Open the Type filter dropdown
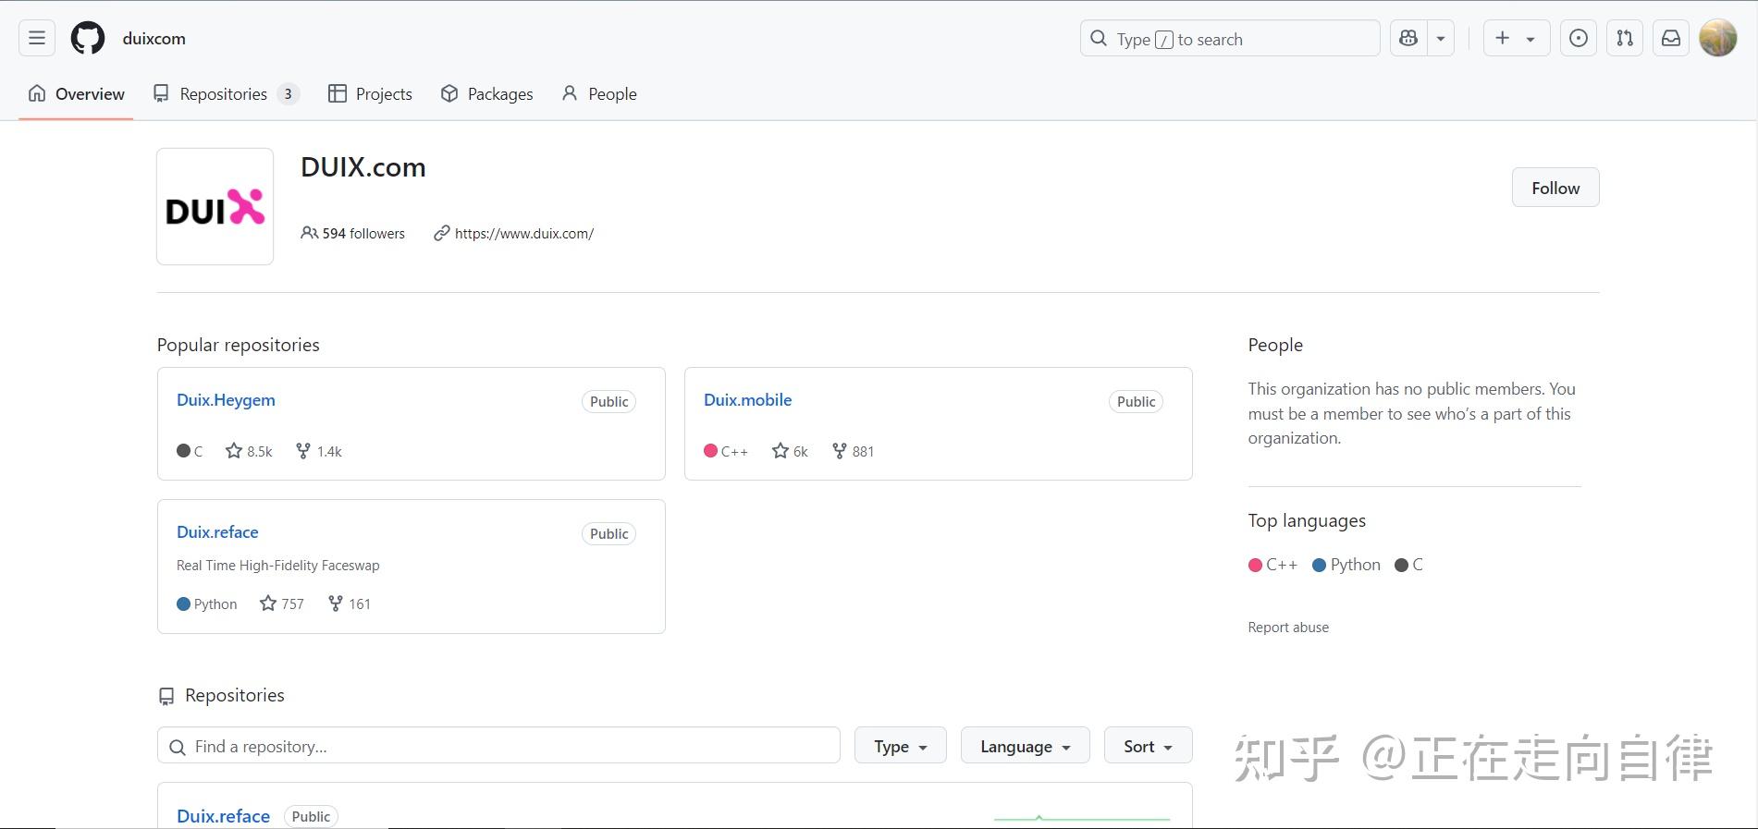Image resolution: width=1758 pixels, height=829 pixels. (x=900, y=746)
